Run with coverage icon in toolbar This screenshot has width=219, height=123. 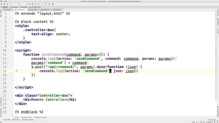pos(33,4)
